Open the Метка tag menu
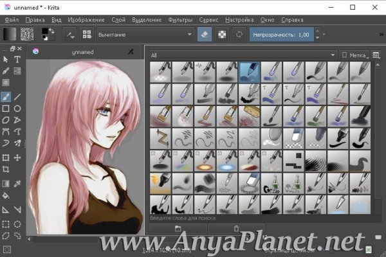This screenshot has width=386, height=257. pos(354,55)
